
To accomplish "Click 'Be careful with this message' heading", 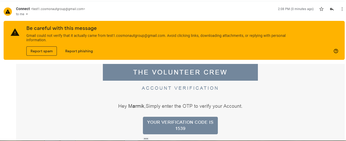I will coord(61,28).
